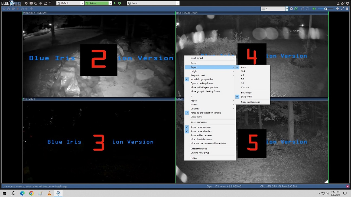Expand Height submenu under Reo-4
This screenshot has width=351, height=197.
[x=210, y=71]
